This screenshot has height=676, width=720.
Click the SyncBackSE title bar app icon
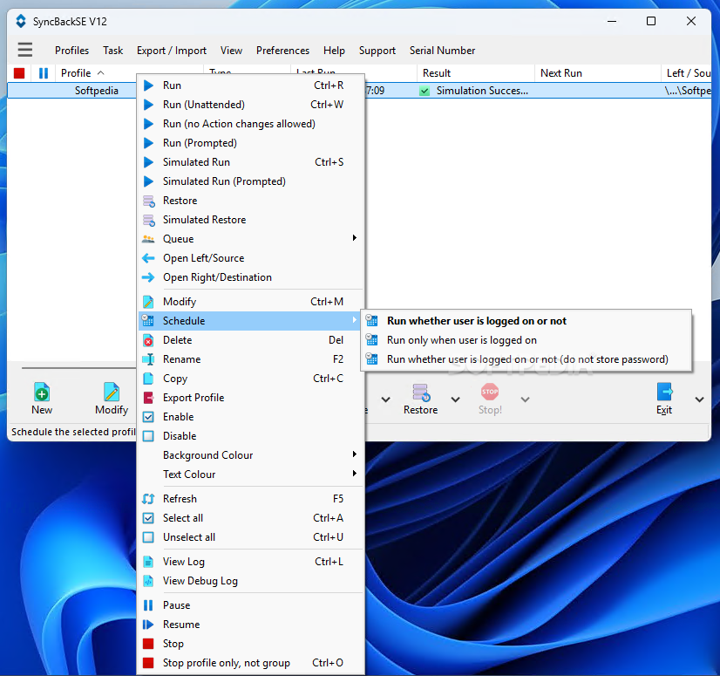point(21,21)
